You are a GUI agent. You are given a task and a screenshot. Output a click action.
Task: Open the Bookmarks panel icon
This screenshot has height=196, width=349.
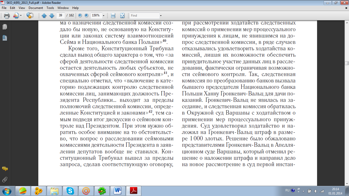[x=5, y=38]
